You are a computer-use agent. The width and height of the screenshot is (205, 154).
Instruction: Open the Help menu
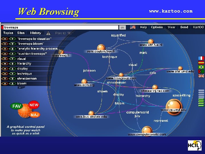point(143,27)
